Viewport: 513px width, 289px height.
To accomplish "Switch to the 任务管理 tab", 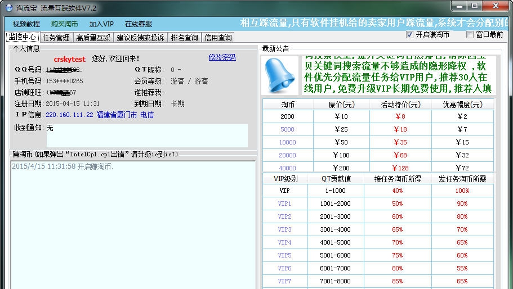I will [x=56, y=38].
